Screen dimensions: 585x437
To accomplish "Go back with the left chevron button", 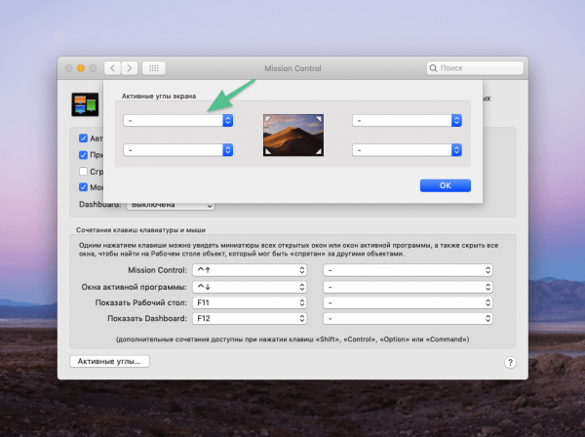I will [x=113, y=68].
